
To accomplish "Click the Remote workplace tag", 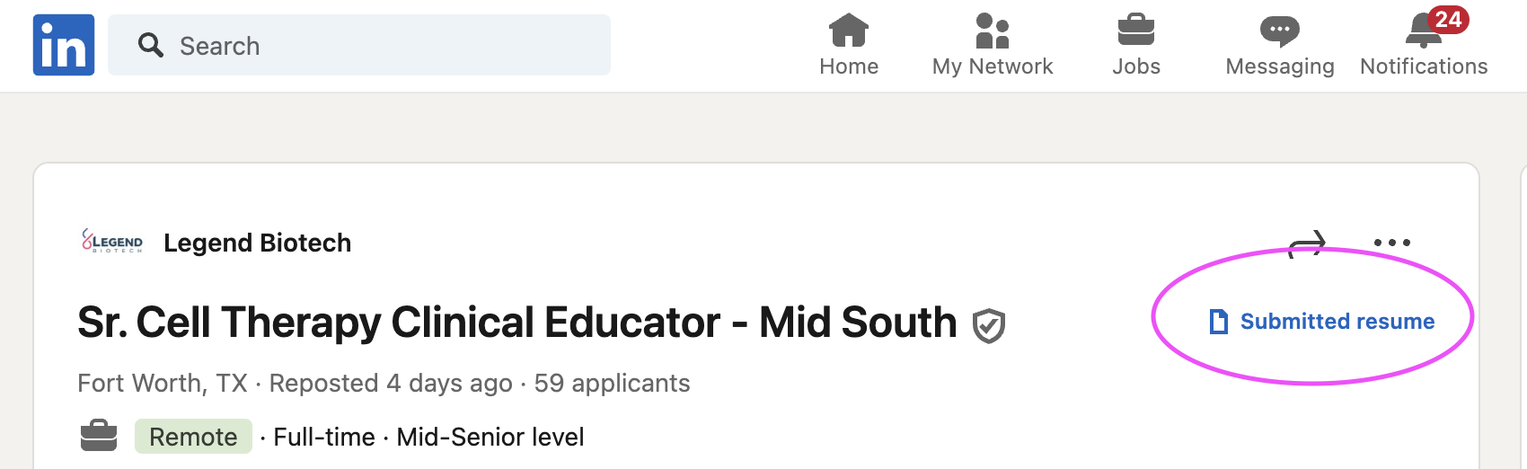I will click(193, 437).
